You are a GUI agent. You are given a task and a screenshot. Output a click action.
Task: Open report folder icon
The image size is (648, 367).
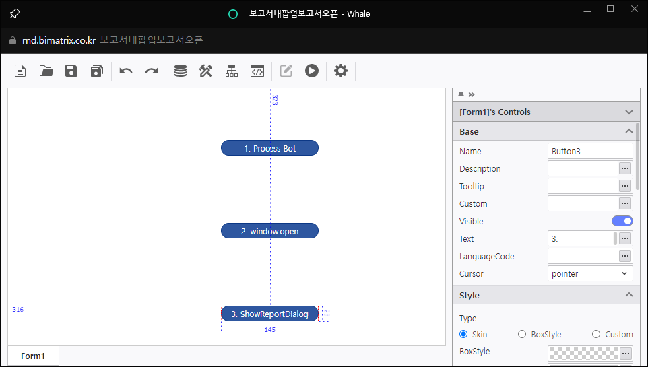click(x=46, y=71)
